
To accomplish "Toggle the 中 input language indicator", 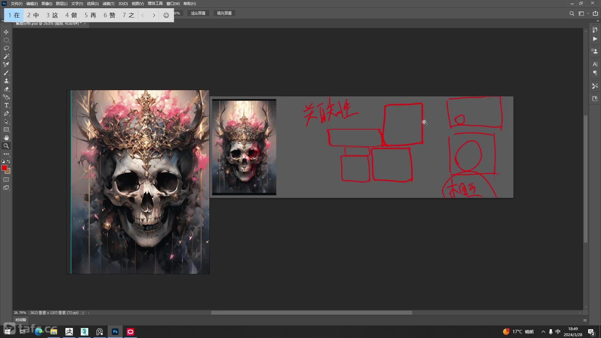I will (558, 332).
